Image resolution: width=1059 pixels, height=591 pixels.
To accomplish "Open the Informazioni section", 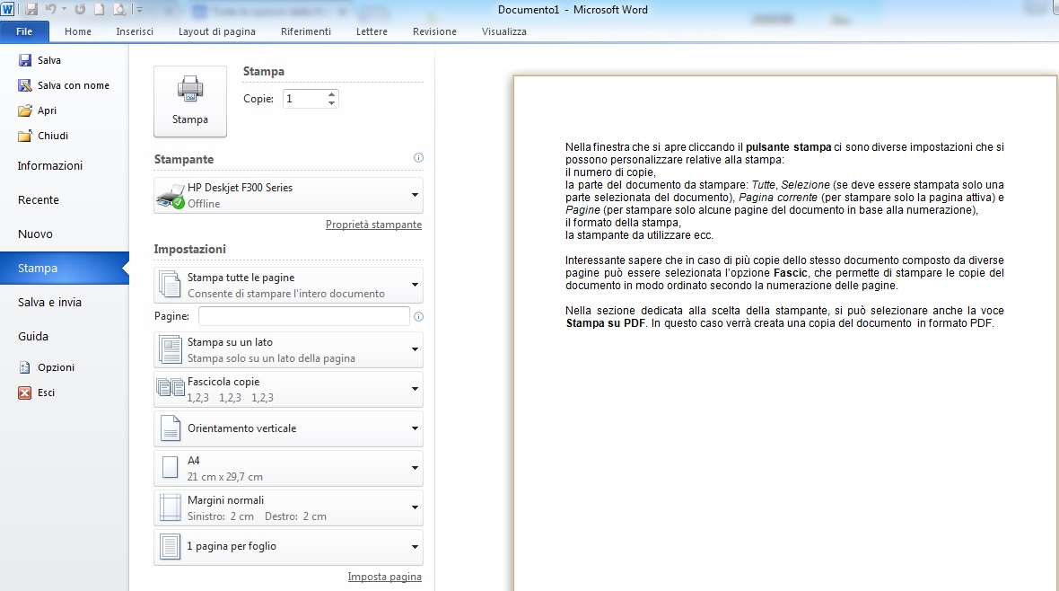I will pos(50,165).
